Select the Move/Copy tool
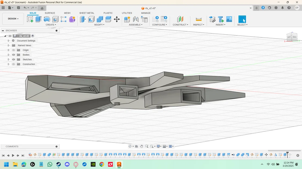Image resolution: width=302 pixels, height=169 pixels. coord(117,19)
